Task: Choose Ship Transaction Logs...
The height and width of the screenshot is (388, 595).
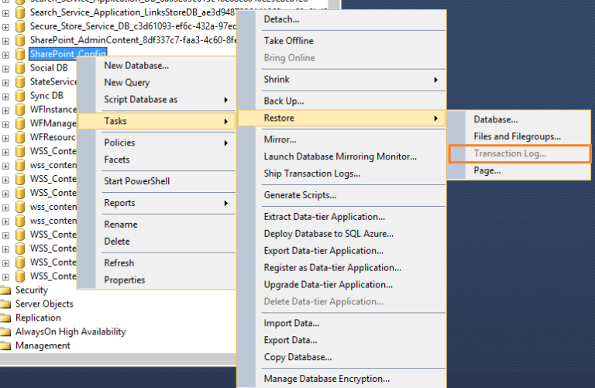Action: pos(342,173)
